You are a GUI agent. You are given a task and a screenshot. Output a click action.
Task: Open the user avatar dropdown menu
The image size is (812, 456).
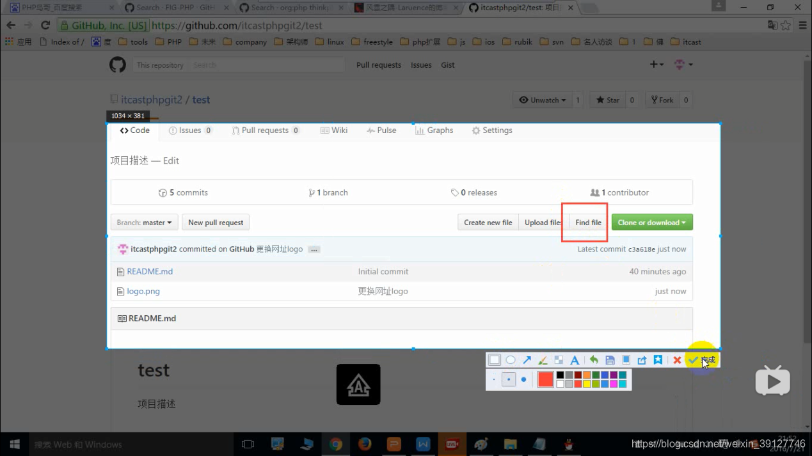click(x=683, y=65)
